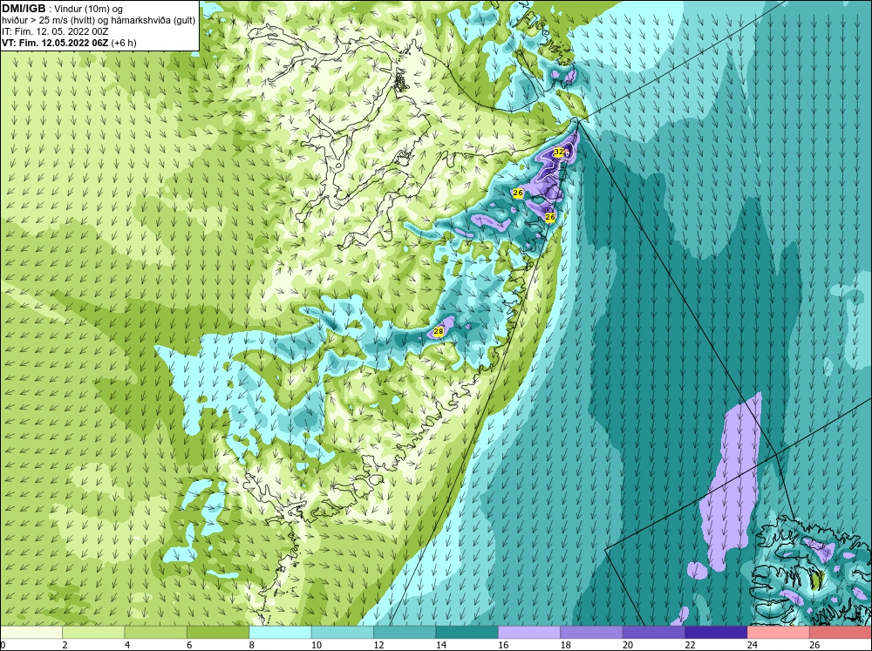Click the 18–20 m/s violet swatch
Image resolution: width=872 pixels, height=651 pixels.
[592, 632]
